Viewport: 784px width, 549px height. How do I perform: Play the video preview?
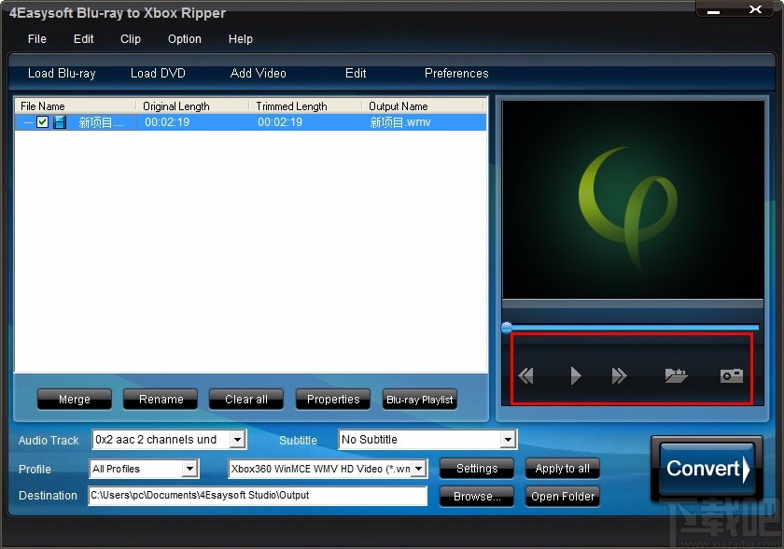(574, 374)
